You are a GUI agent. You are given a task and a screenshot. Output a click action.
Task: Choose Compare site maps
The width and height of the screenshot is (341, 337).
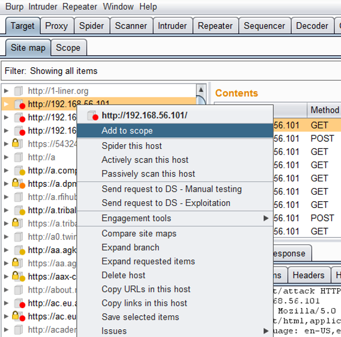[175, 233]
